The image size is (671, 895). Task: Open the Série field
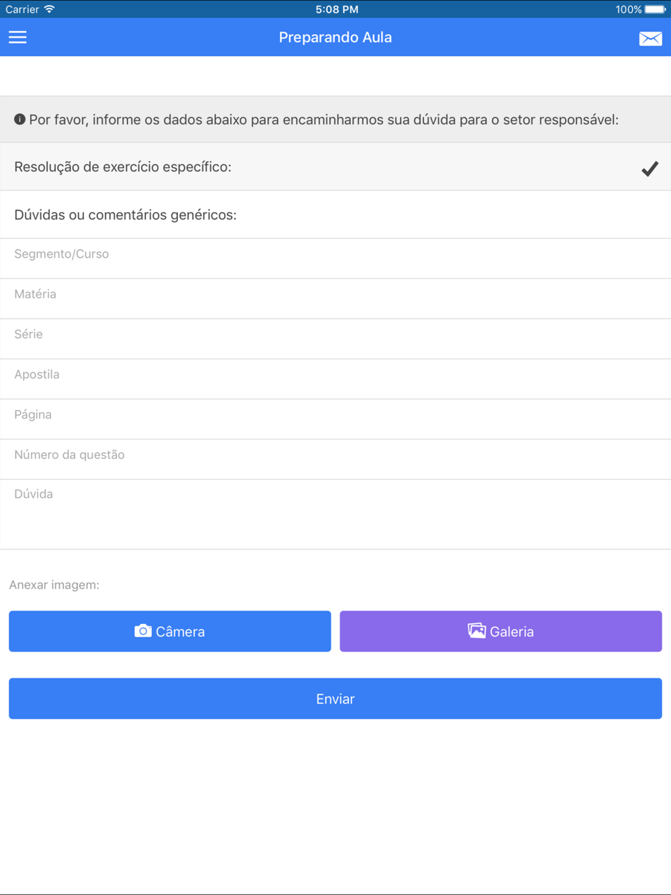335,339
